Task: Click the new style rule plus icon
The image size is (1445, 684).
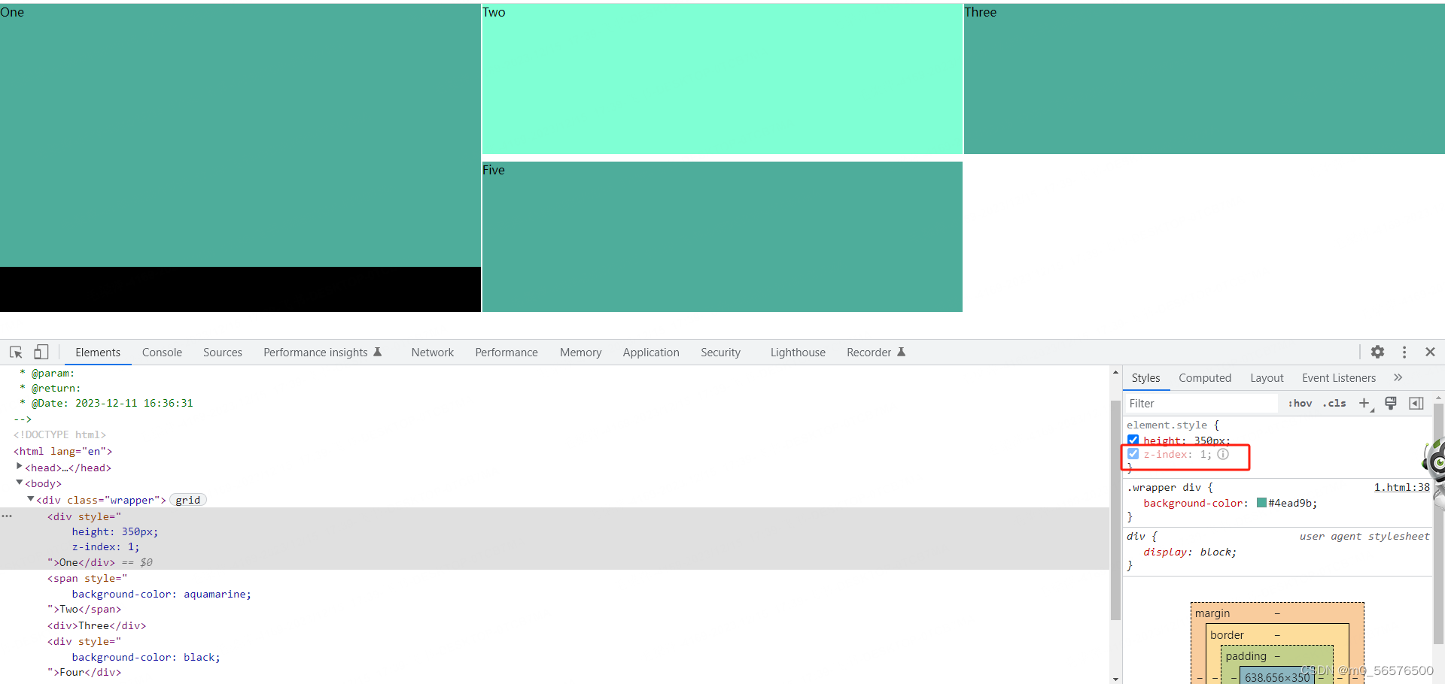Action: click(1365, 403)
